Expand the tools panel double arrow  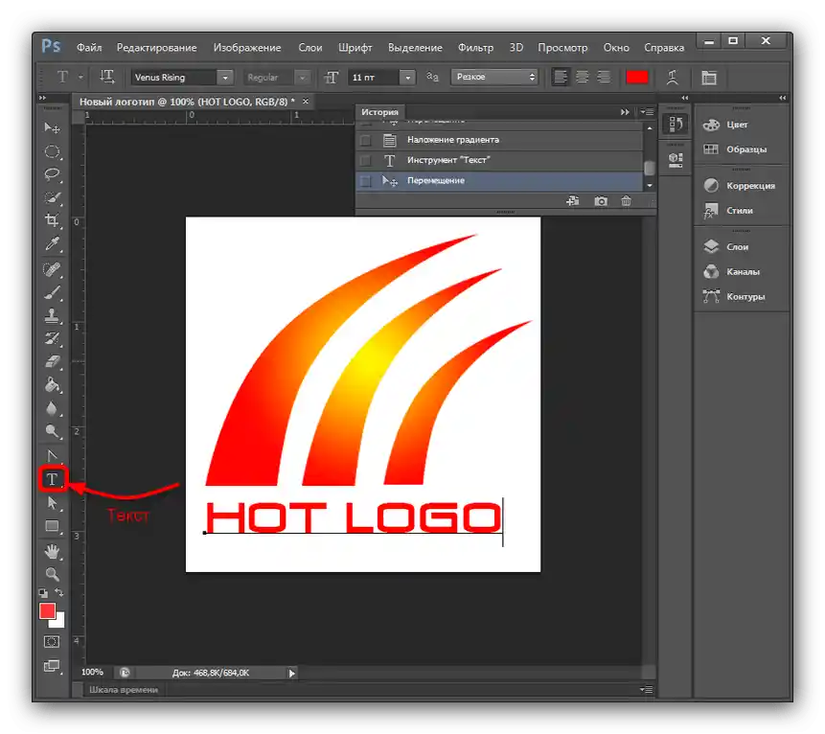point(42,98)
